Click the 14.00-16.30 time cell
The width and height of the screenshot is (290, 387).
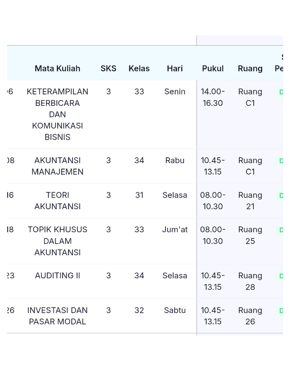(213, 97)
